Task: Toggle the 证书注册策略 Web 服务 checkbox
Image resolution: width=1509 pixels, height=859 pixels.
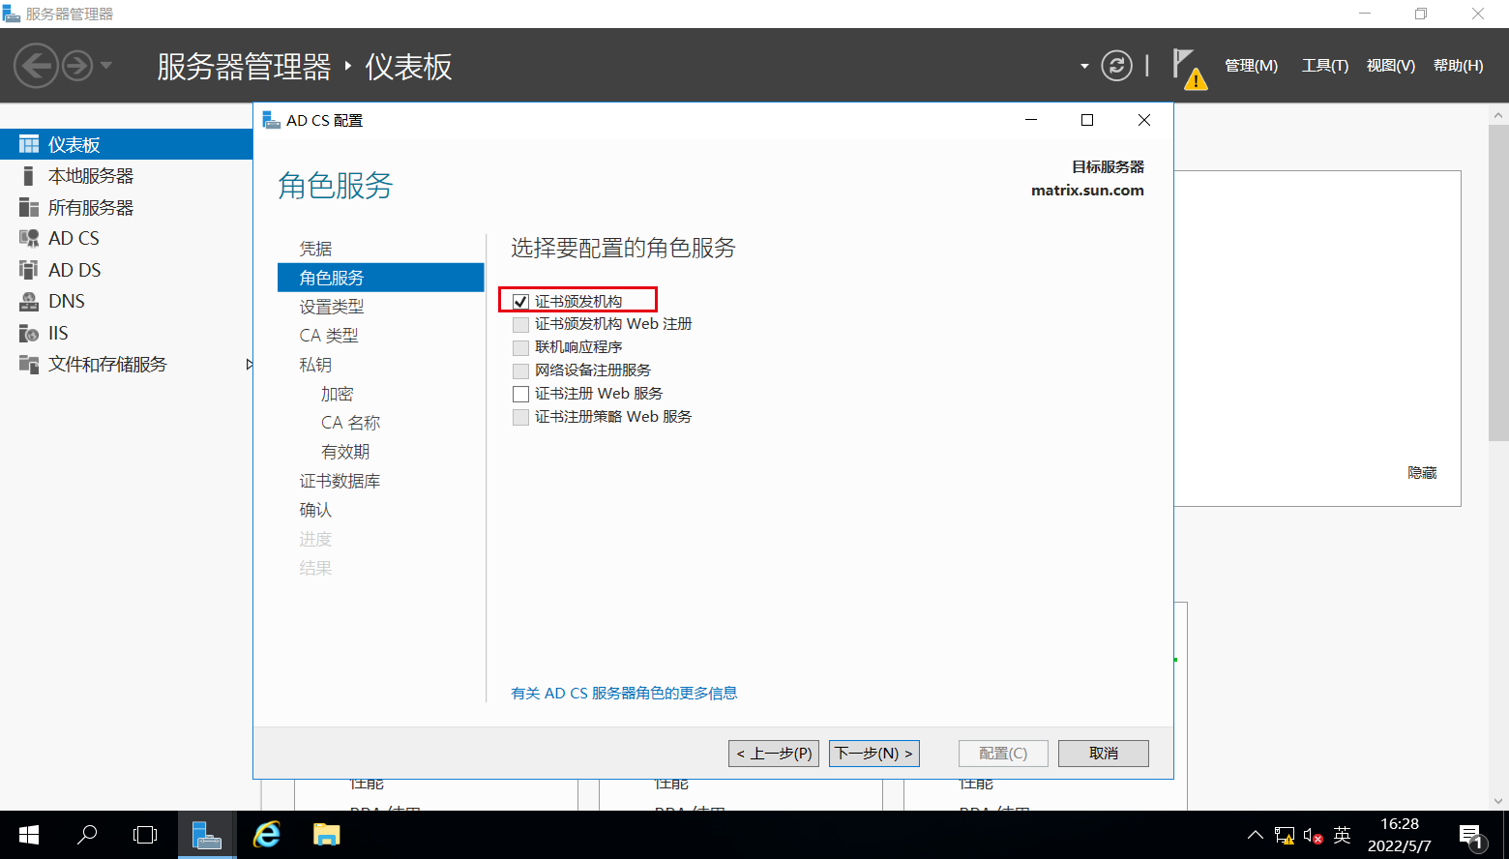Action: point(520,417)
